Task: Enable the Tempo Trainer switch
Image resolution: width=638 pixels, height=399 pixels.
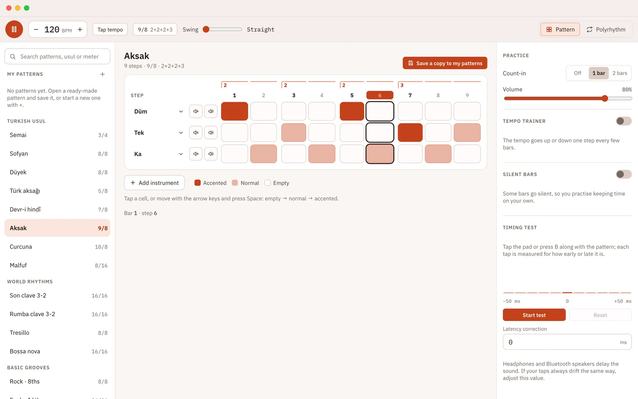Action: pyautogui.click(x=624, y=121)
